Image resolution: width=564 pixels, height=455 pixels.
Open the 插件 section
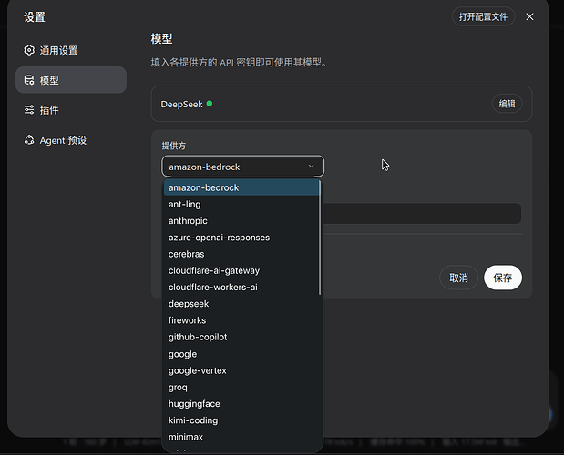71,110
